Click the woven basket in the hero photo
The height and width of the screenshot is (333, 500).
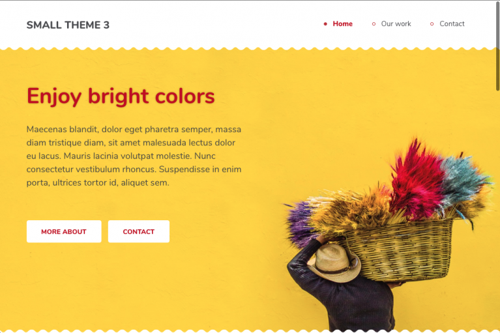click(398, 250)
